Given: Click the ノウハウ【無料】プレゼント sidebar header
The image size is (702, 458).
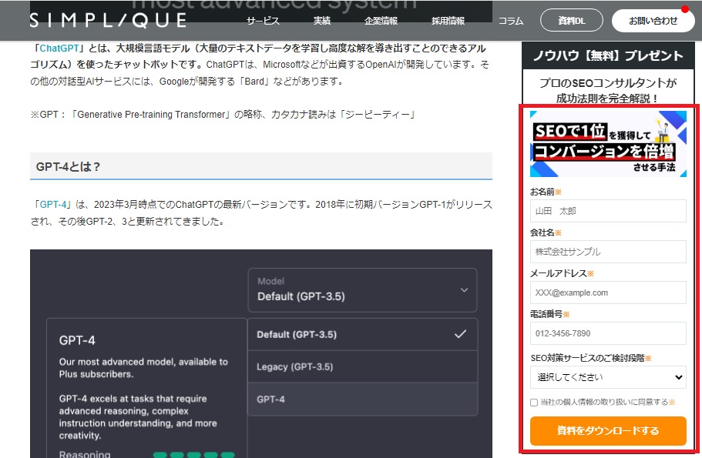Looking at the screenshot, I should pos(608,55).
